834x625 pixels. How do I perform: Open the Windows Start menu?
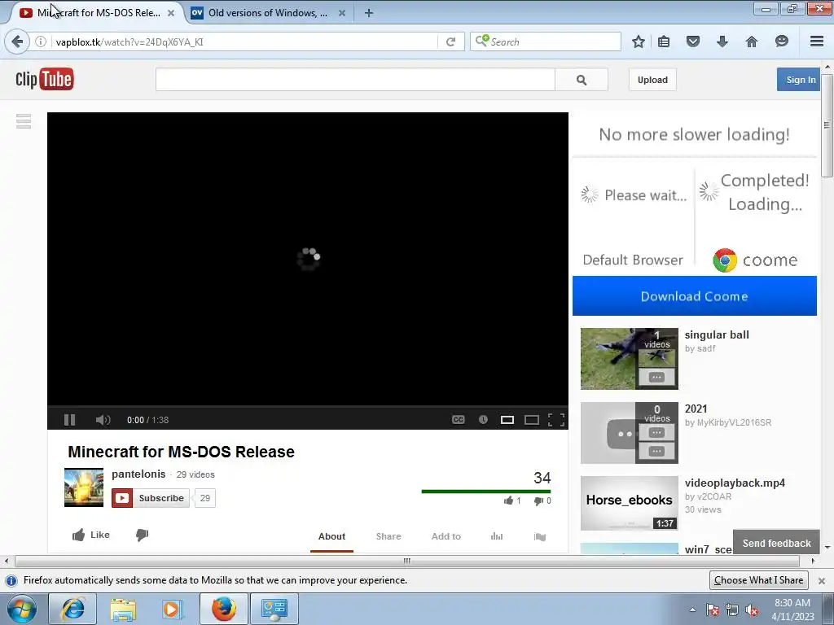tap(22, 609)
